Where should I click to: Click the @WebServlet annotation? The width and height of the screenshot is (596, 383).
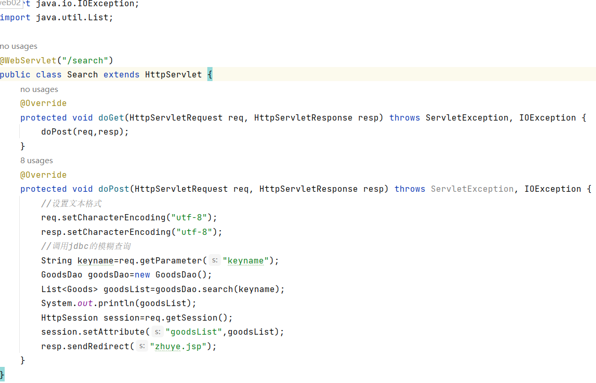point(28,61)
